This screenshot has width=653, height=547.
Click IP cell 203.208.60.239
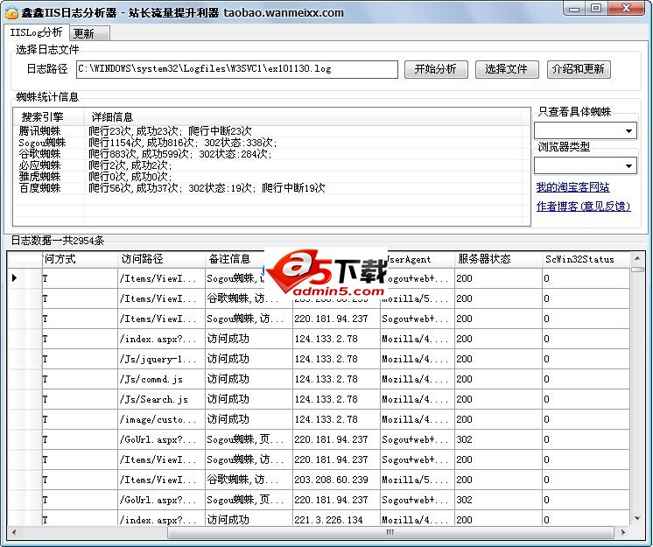[336, 480]
